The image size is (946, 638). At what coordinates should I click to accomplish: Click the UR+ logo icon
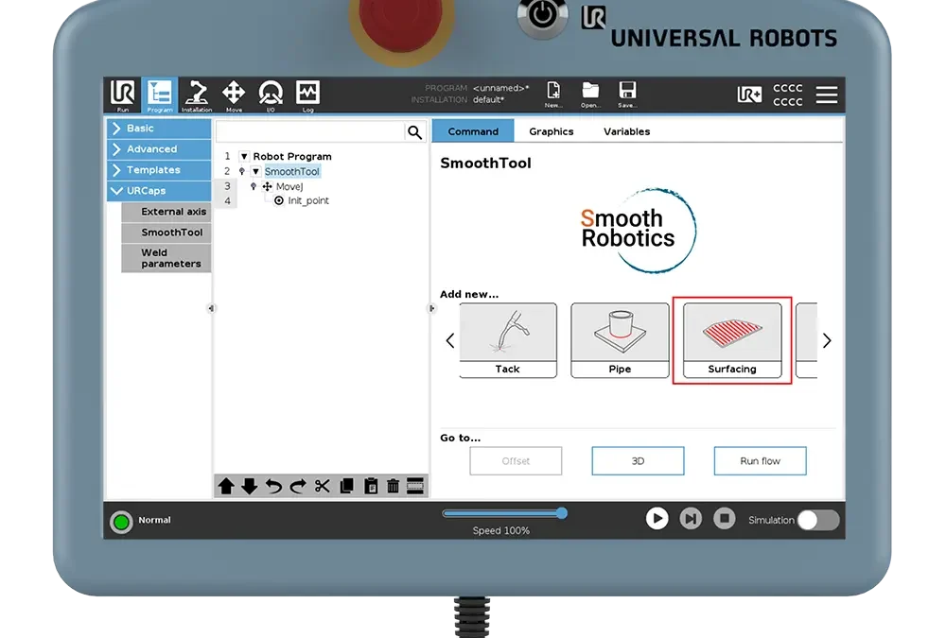pyautogui.click(x=749, y=95)
